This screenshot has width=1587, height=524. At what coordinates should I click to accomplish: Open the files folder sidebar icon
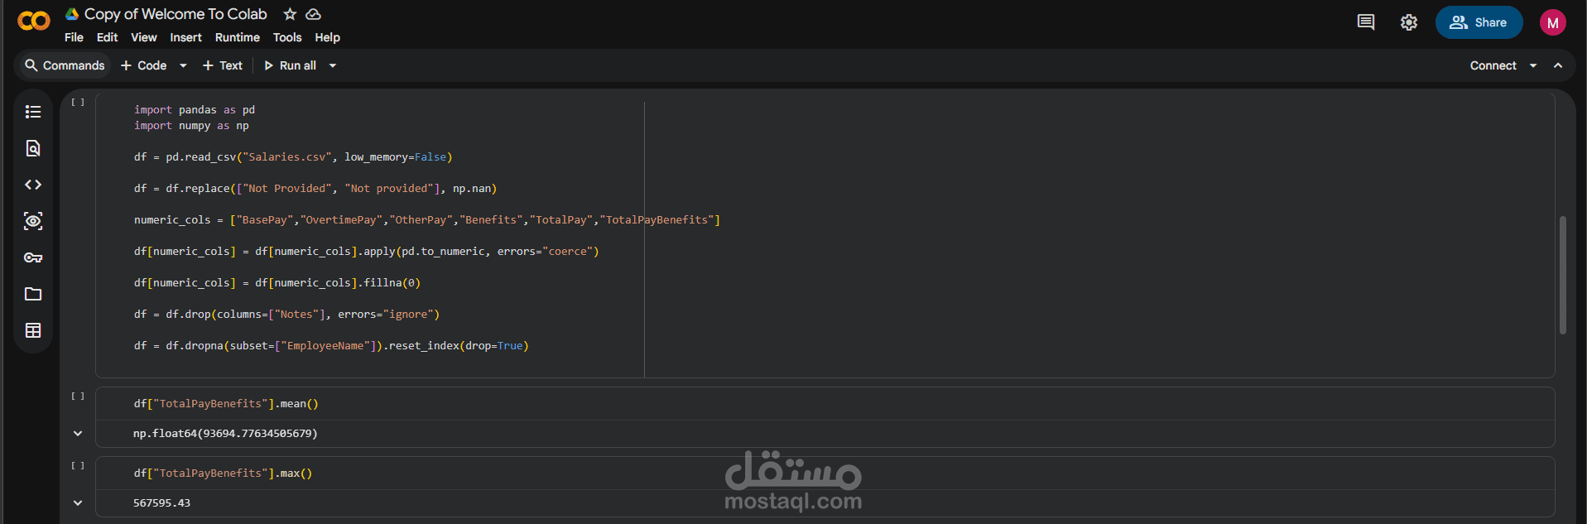(33, 294)
